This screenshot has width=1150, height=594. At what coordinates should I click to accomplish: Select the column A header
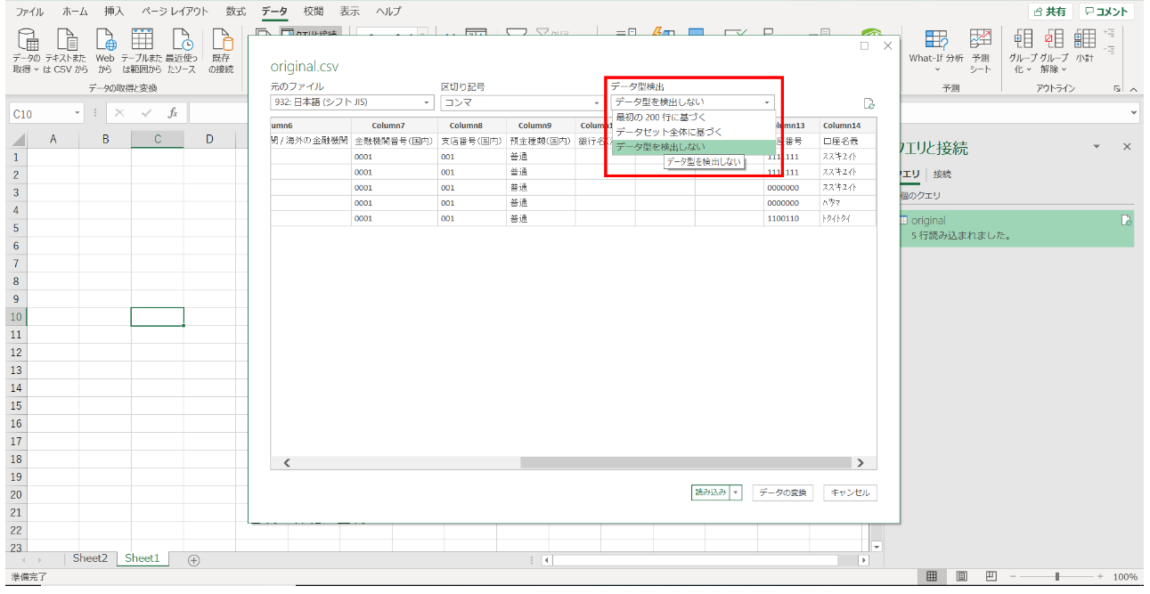(x=53, y=139)
